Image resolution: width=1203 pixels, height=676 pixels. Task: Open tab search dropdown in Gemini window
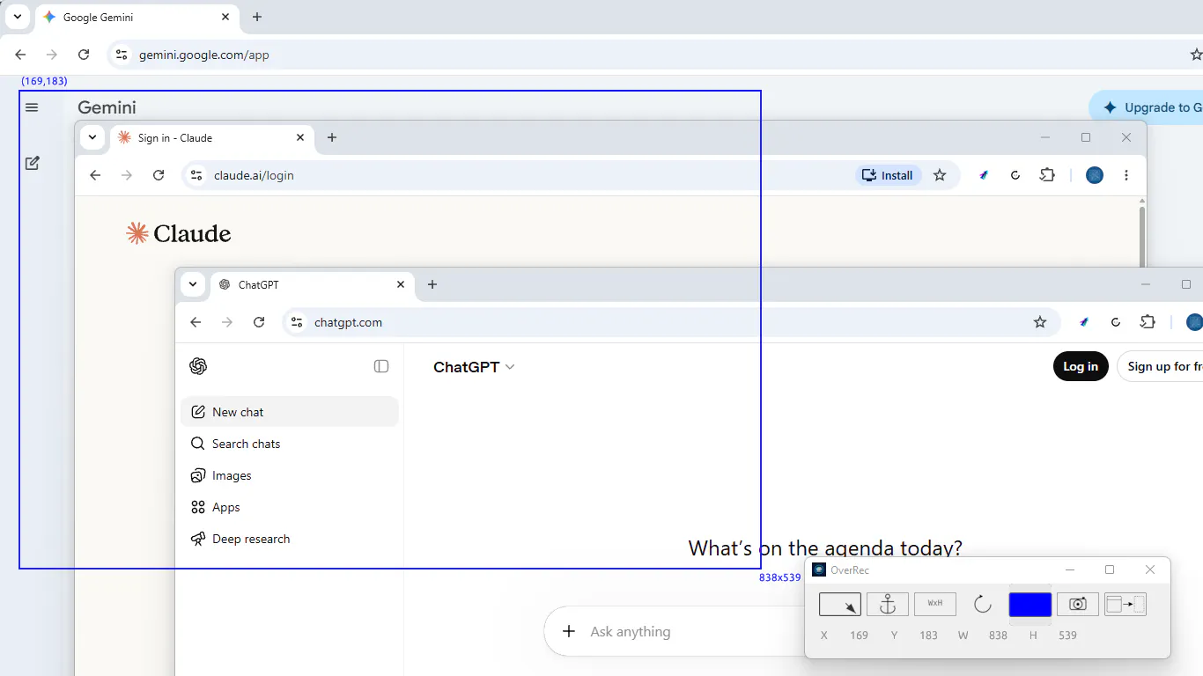(18, 17)
